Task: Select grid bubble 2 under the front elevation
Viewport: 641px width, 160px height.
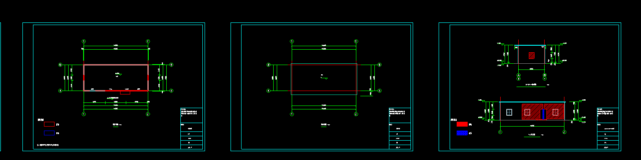Action: click(564, 132)
